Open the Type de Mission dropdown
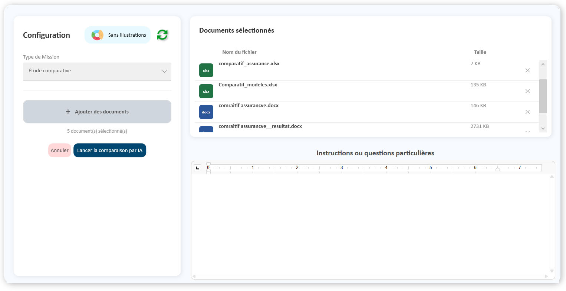The image size is (566, 291). tap(97, 71)
